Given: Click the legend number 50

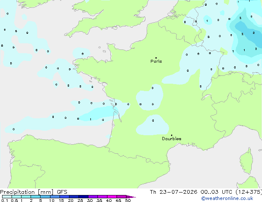Looking at the screenshot, I should (128, 200).
